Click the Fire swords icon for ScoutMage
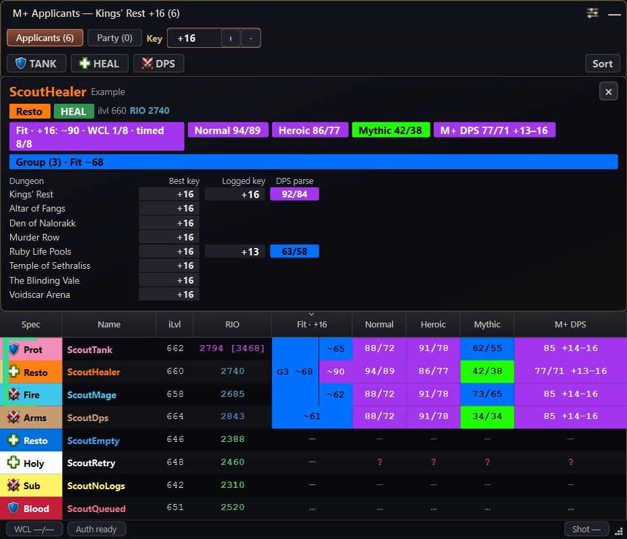Viewport: 627px width, 539px height. point(13,395)
